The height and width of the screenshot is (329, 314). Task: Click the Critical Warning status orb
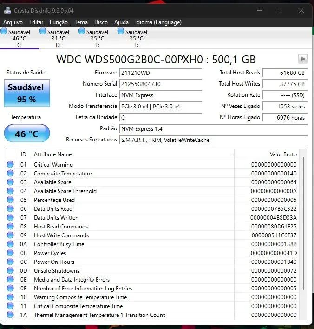tap(10, 164)
